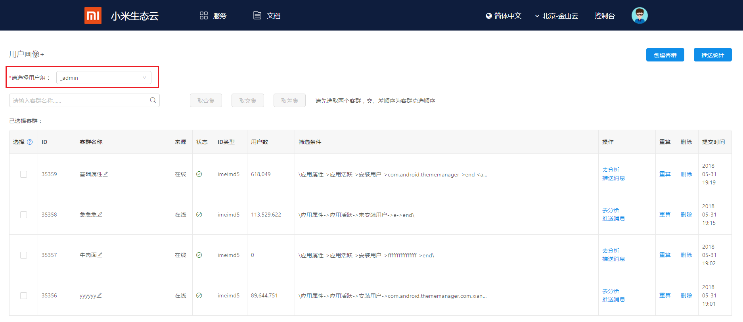The height and width of the screenshot is (322, 743).
Task: Focus the 请输入客群名称 search field
Action: tap(79, 101)
